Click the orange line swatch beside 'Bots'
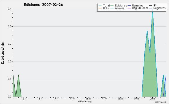This screenshot has height=104, width=169. (100, 8)
